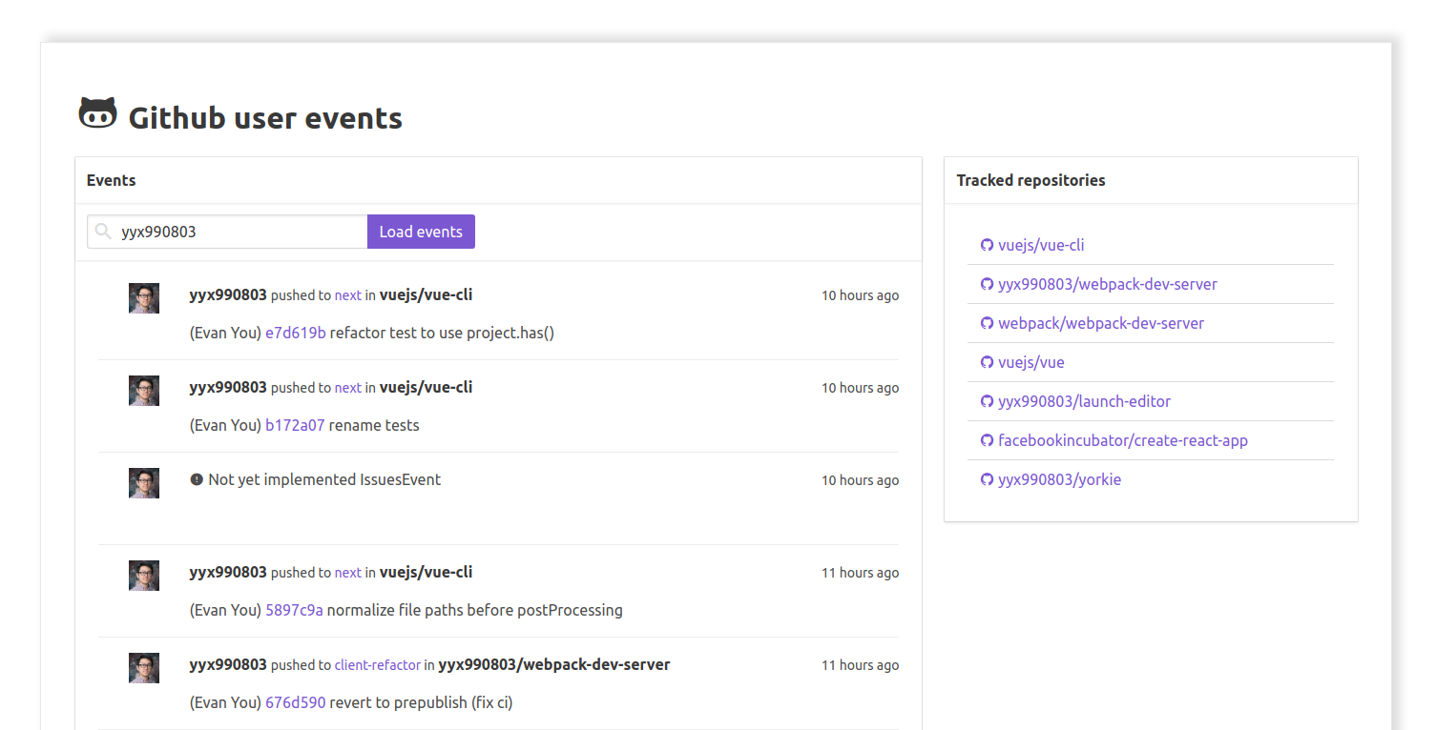Click the GitHub Octocat logo in header

[x=97, y=113]
